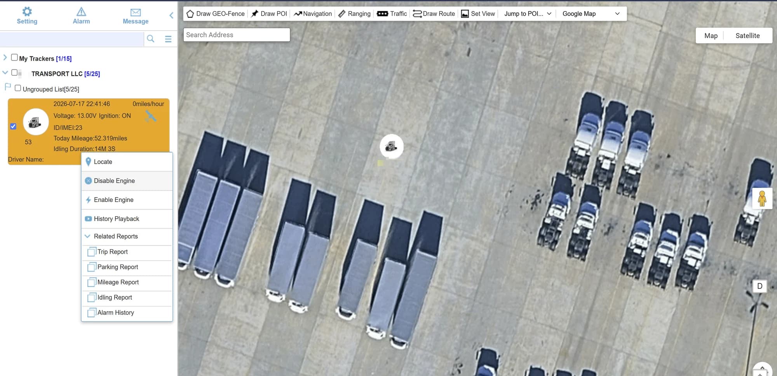Open the Google Map provider dropdown
The width and height of the screenshot is (777, 376).
(591, 14)
